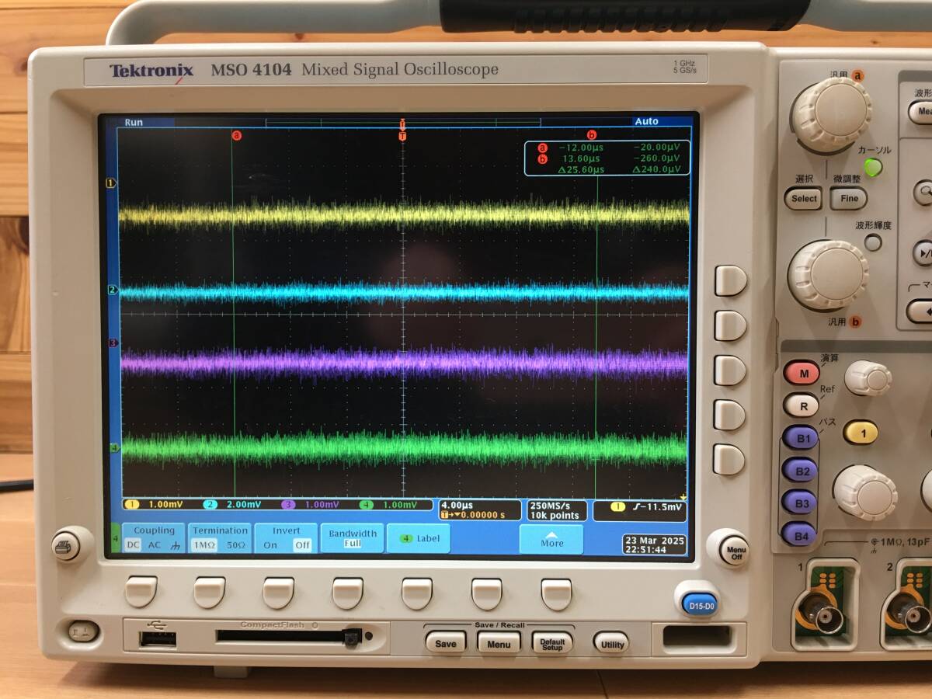Image resolution: width=932 pixels, height=699 pixels.
Task: Activate the red M math button
Action: pyautogui.click(x=802, y=373)
